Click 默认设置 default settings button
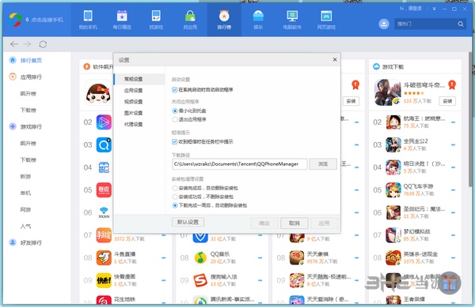Viewport: 475px width, 307px height. tap(188, 223)
